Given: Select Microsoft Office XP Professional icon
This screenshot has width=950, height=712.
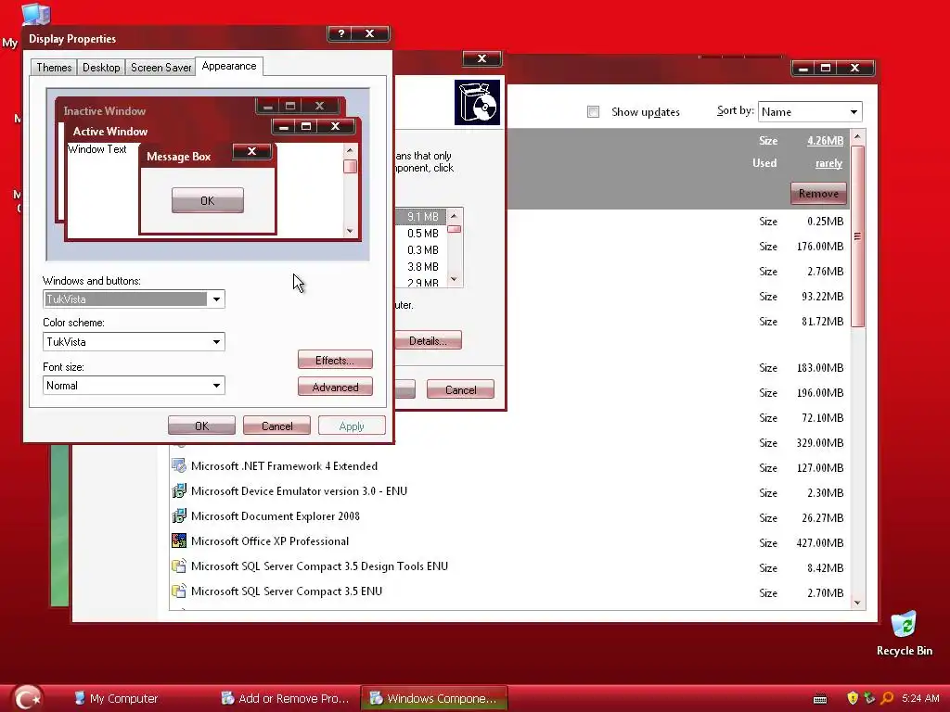Looking at the screenshot, I should click(179, 540).
